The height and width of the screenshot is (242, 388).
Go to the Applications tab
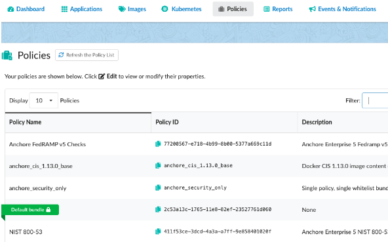point(81,9)
